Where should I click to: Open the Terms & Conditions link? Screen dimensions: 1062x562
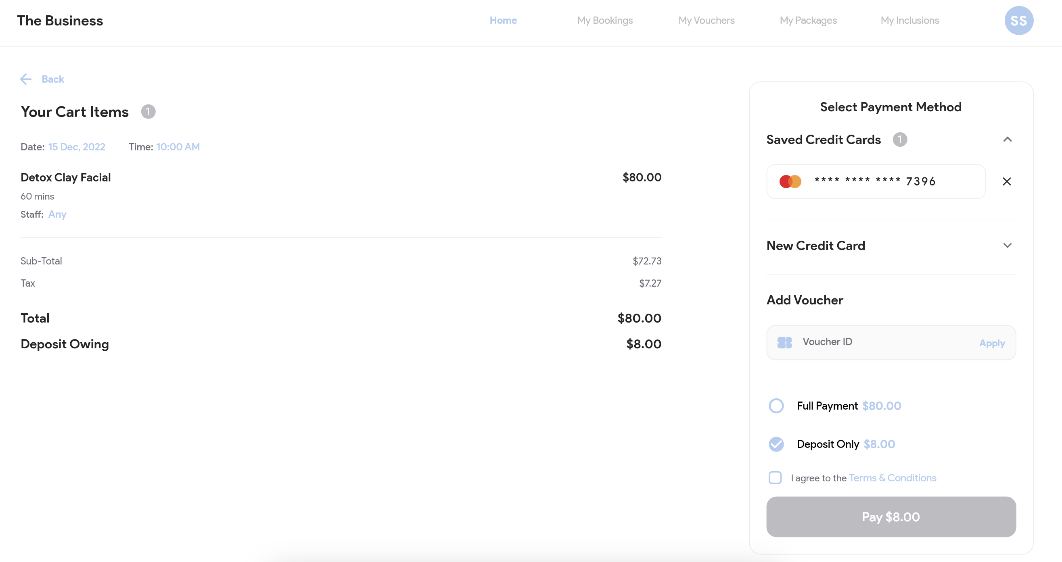(x=893, y=478)
